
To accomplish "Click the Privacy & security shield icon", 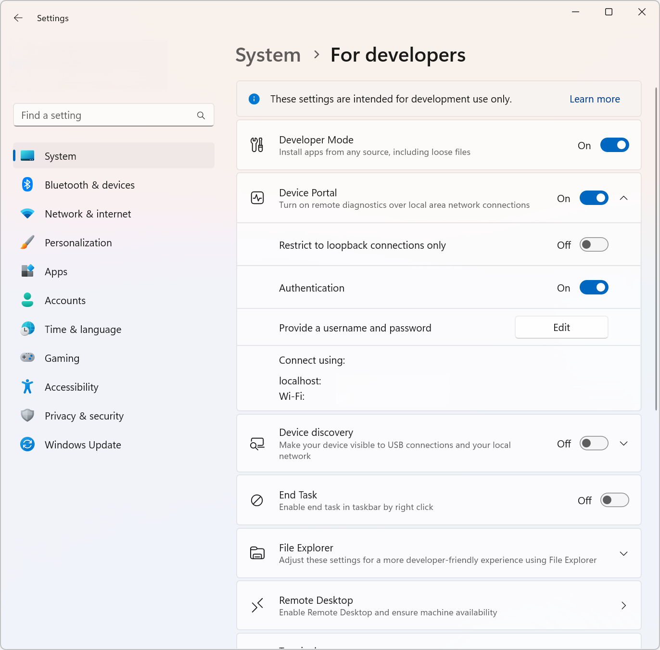I will coord(27,415).
